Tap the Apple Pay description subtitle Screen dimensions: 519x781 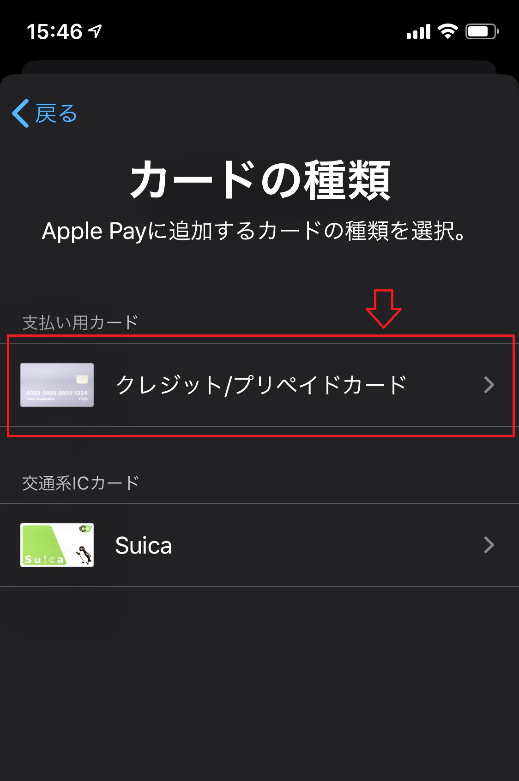point(254,231)
